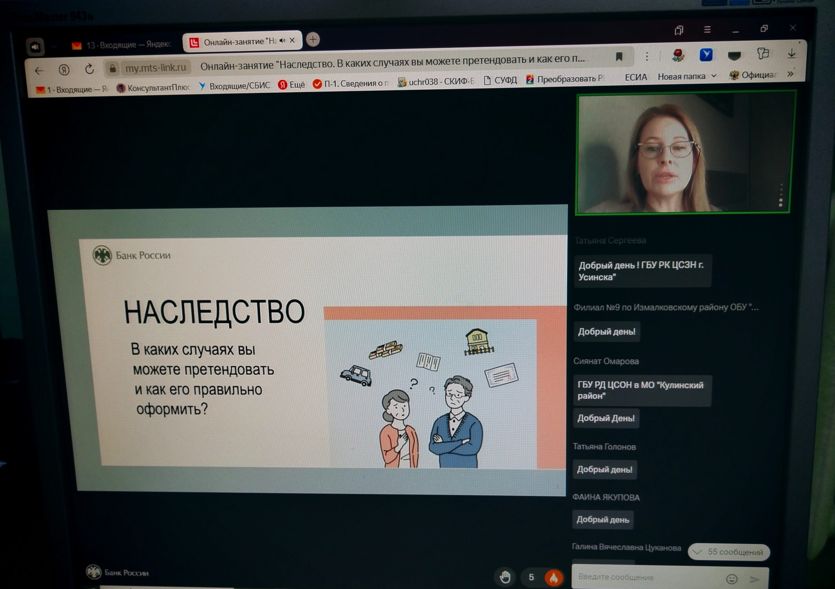Viewport: 835px width, 589px height.
Task: Click the my.mts-link.ru address field
Action: coord(155,67)
